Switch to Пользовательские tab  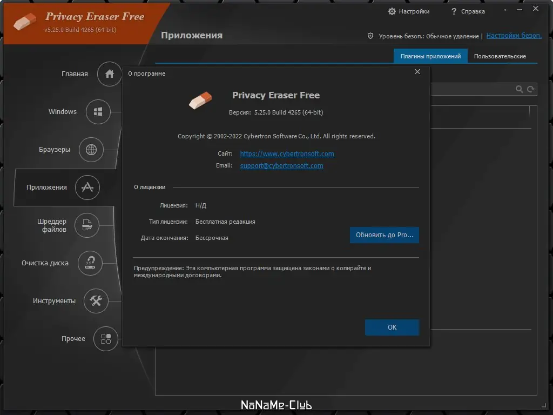pyautogui.click(x=500, y=56)
